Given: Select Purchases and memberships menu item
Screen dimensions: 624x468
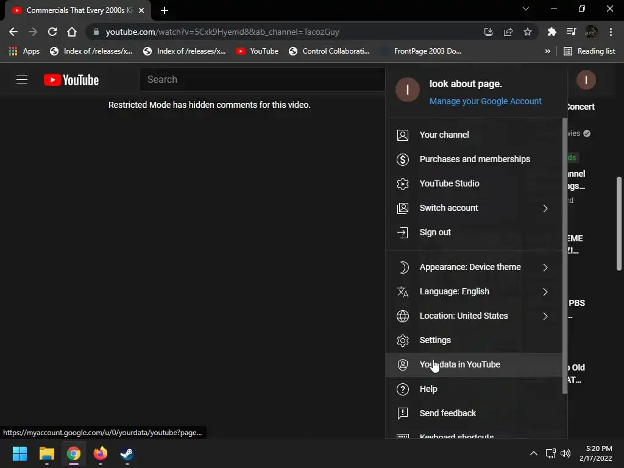Looking at the screenshot, I should (x=473, y=159).
